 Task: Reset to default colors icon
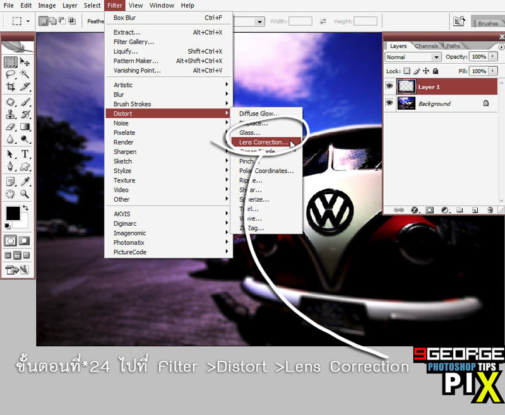[7, 226]
